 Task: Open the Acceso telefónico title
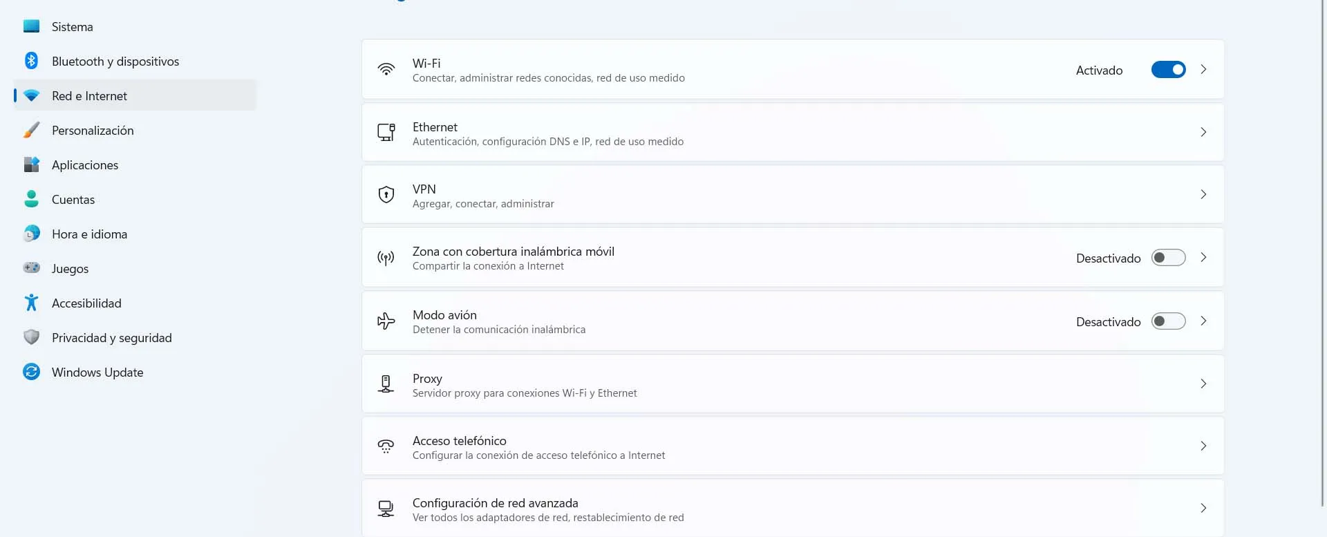point(459,440)
